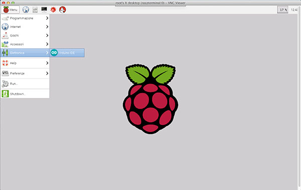Click the CPU usage monitor showing 17 %

click(x=283, y=10)
